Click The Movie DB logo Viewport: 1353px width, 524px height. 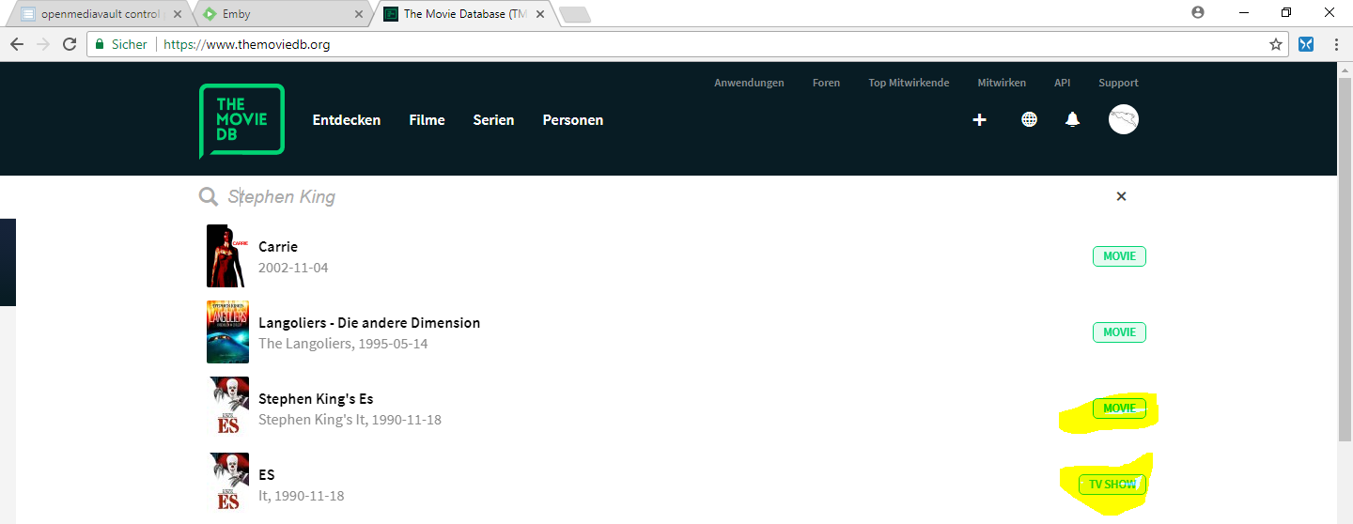[x=241, y=120]
